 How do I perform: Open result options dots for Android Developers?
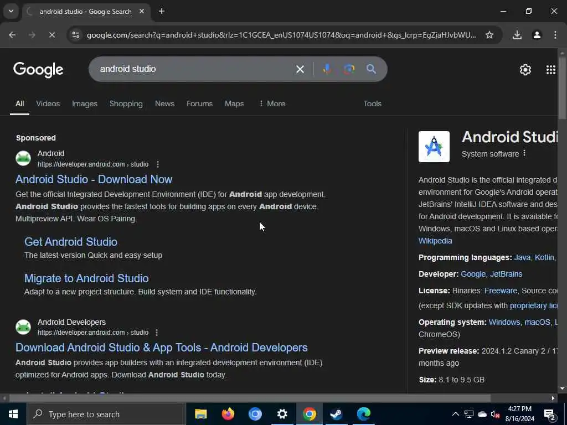tap(157, 333)
